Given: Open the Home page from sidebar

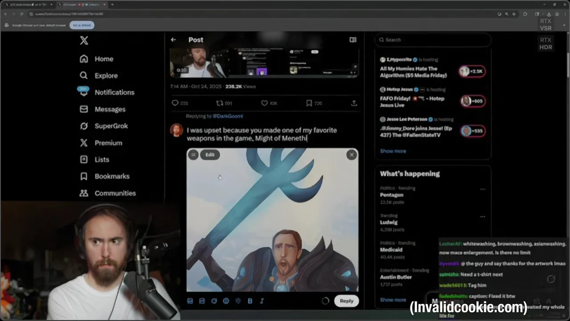Looking at the screenshot, I should [97, 59].
